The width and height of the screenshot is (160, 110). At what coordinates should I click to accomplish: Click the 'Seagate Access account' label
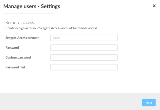pos(22,38)
